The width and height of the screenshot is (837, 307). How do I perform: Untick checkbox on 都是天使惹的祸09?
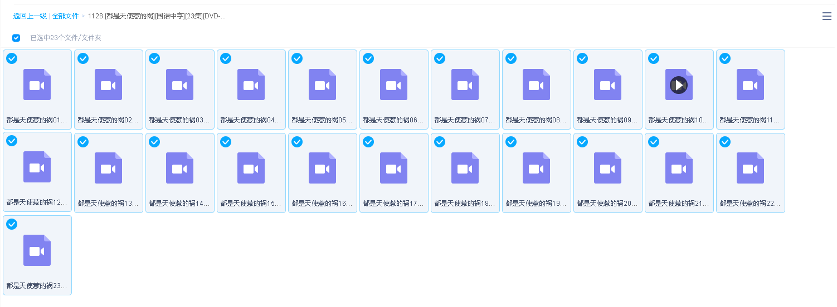(x=582, y=58)
